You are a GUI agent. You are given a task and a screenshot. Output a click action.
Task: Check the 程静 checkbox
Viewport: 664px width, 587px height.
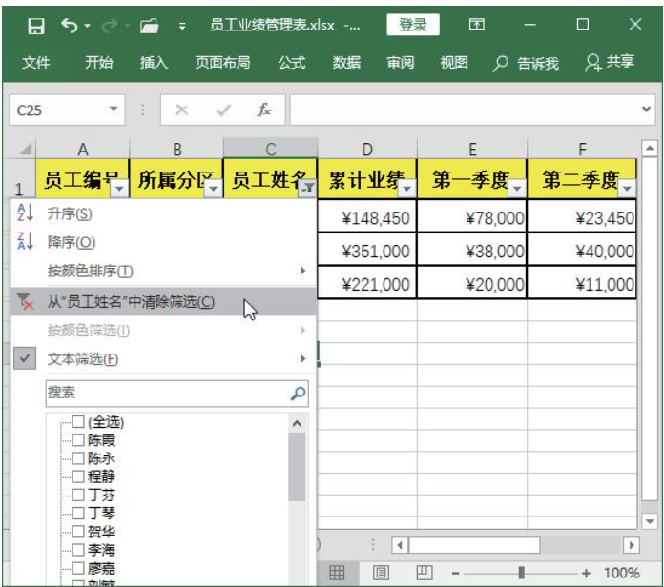(77, 476)
